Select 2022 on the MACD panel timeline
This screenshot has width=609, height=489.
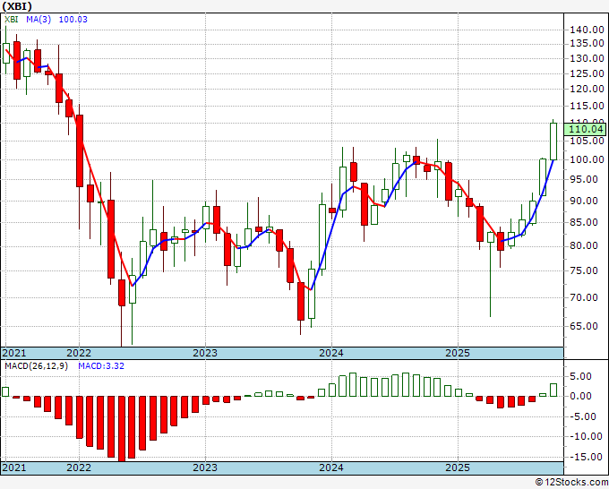(79, 468)
